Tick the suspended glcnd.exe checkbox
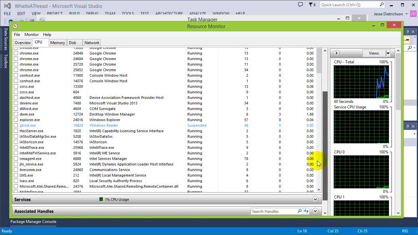 [x=16, y=125]
